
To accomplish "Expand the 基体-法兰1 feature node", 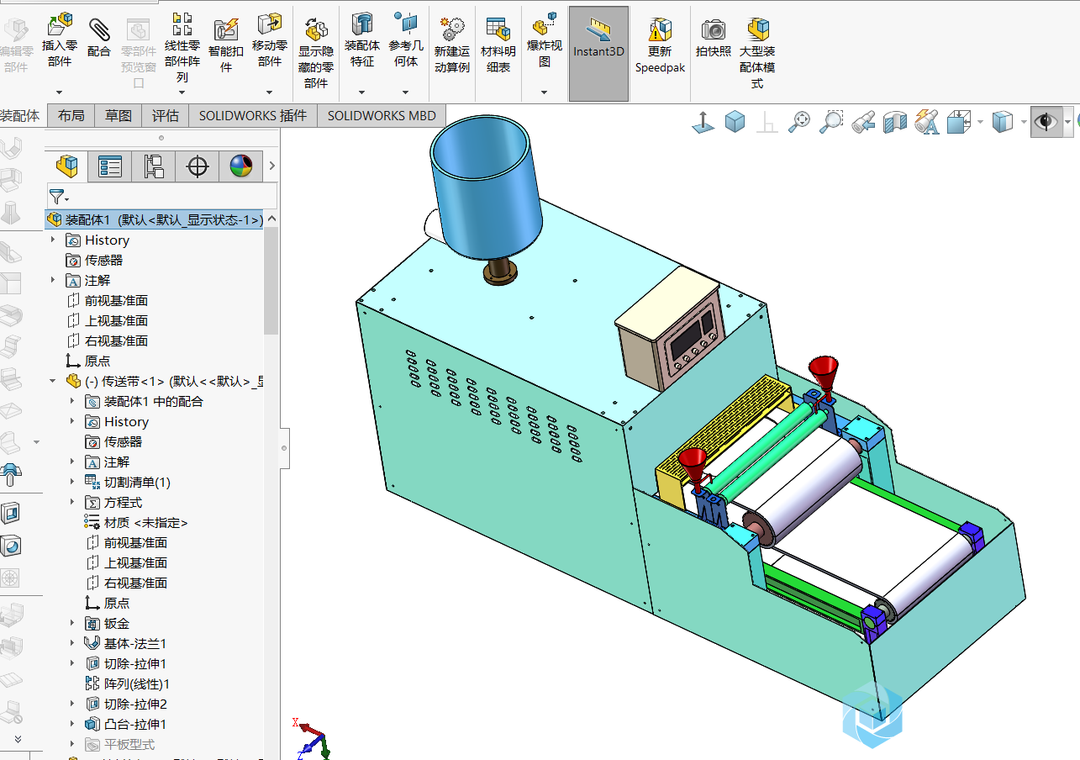I will tap(72, 644).
